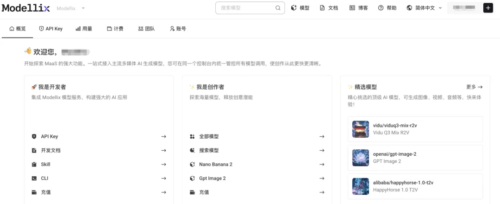Open 充值 in the developer card
The image size is (500, 204).
99,192
